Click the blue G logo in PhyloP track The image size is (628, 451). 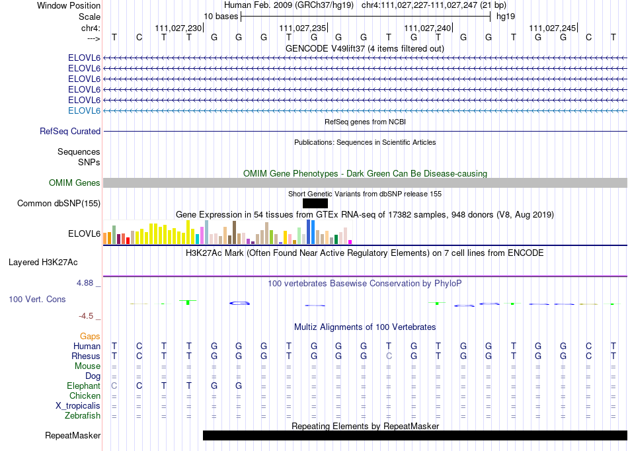coord(239,304)
